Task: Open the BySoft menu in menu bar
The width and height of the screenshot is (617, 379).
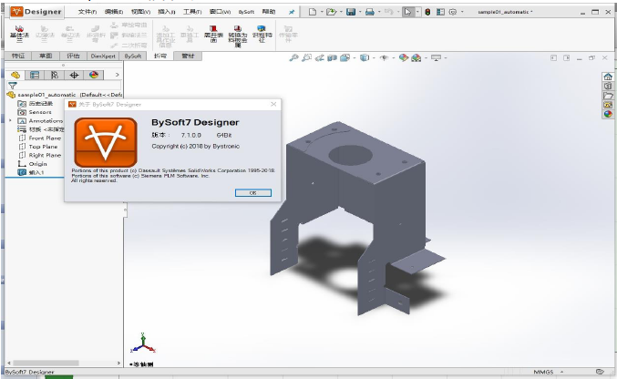Action: (x=245, y=13)
